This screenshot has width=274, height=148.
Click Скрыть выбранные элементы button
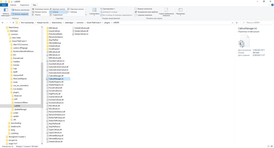(166, 12)
